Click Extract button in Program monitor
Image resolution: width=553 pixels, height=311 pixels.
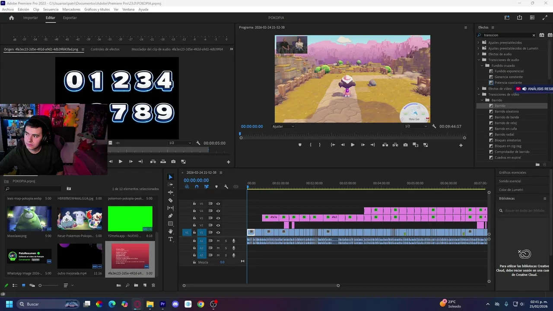(x=395, y=145)
